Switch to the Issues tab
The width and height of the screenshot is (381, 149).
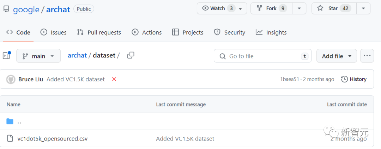pyautogui.click(x=54, y=32)
